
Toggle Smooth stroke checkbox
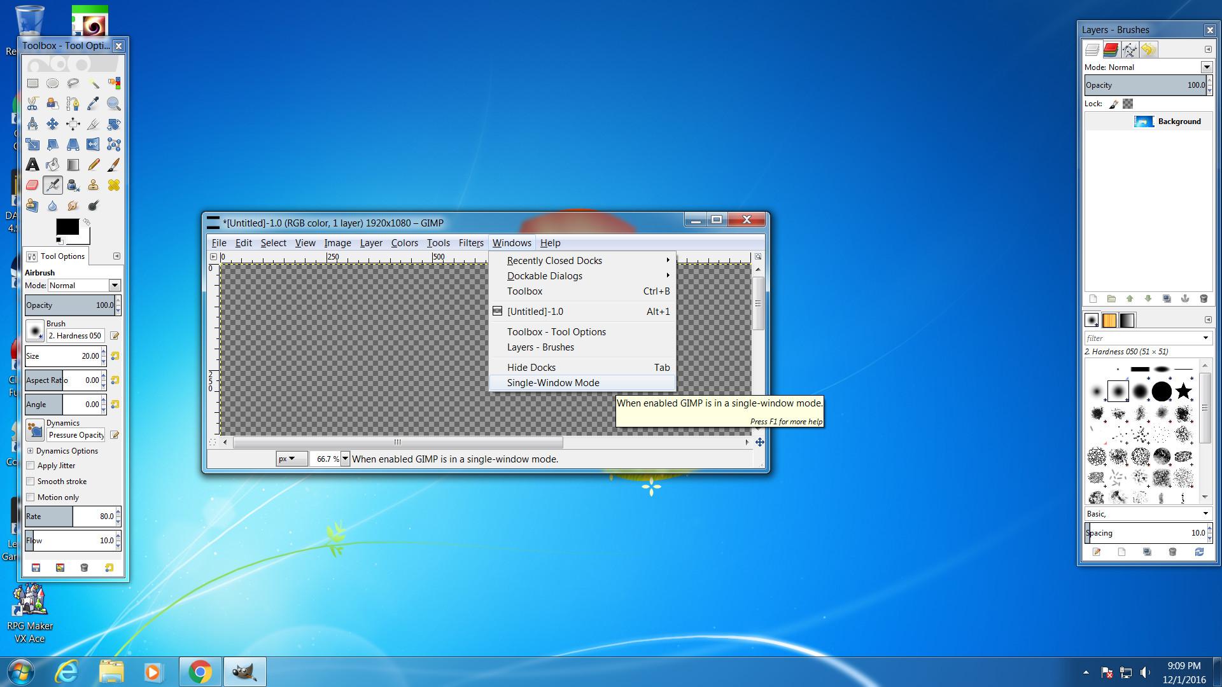pyautogui.click(x=31, y=482)
